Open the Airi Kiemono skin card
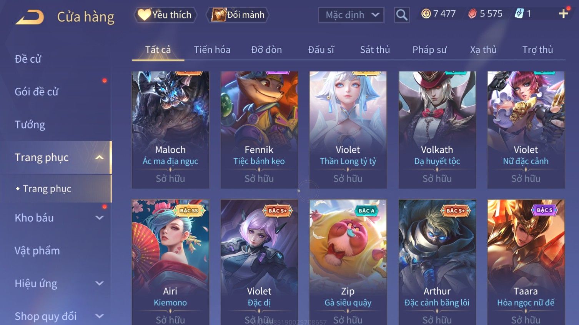Viewport: 579px width, 325px height. pos(170,262)
